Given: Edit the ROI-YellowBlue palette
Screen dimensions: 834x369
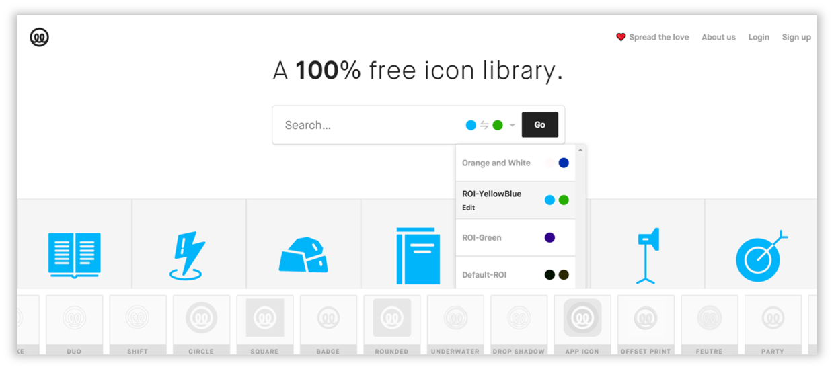Looking at the screenshot, I should tap(468, 208).
